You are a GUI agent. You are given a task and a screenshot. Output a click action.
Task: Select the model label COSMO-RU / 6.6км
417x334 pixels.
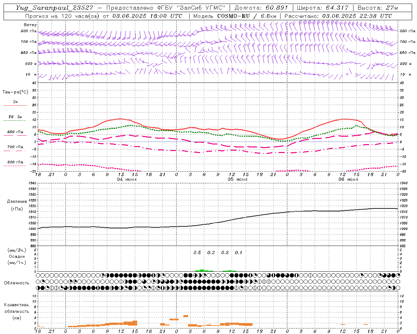tap(247, 16)
